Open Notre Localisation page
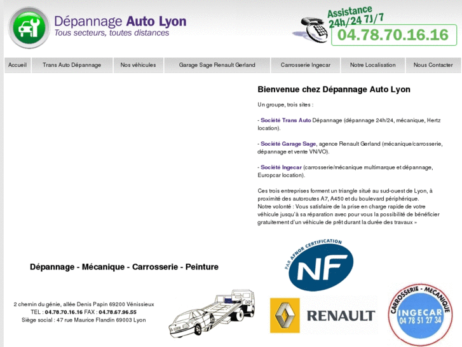462x347 pixels. (373, 65)
